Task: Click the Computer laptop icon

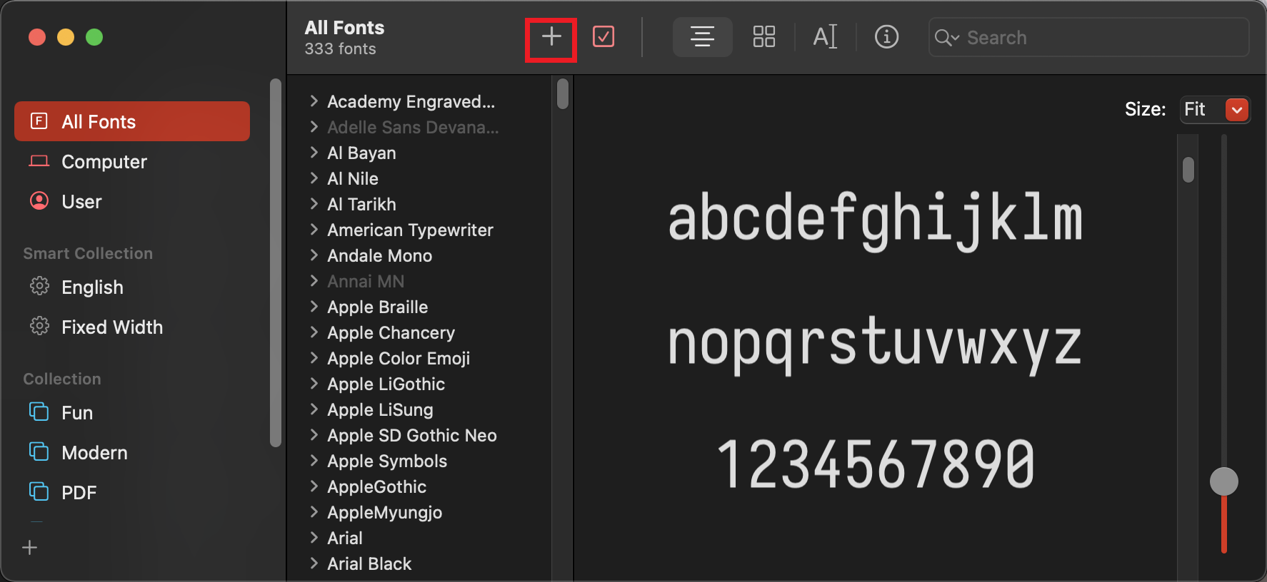Action: pyautogui.click(x=39, y=161)
